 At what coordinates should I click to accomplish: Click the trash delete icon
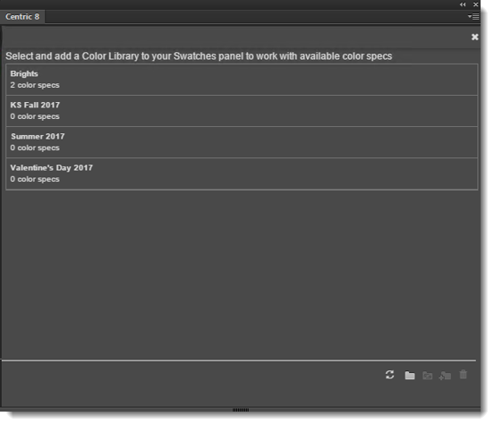point(464,375)
